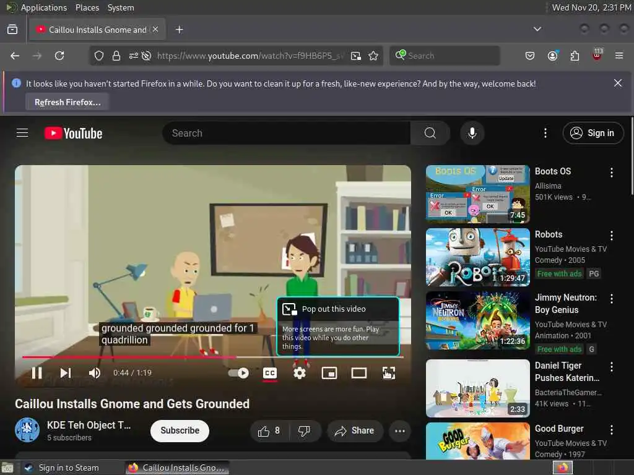Click the autoplay blocked icon in URL bar
Viewport: 634px width, 475px height.
tap(147, 56)
